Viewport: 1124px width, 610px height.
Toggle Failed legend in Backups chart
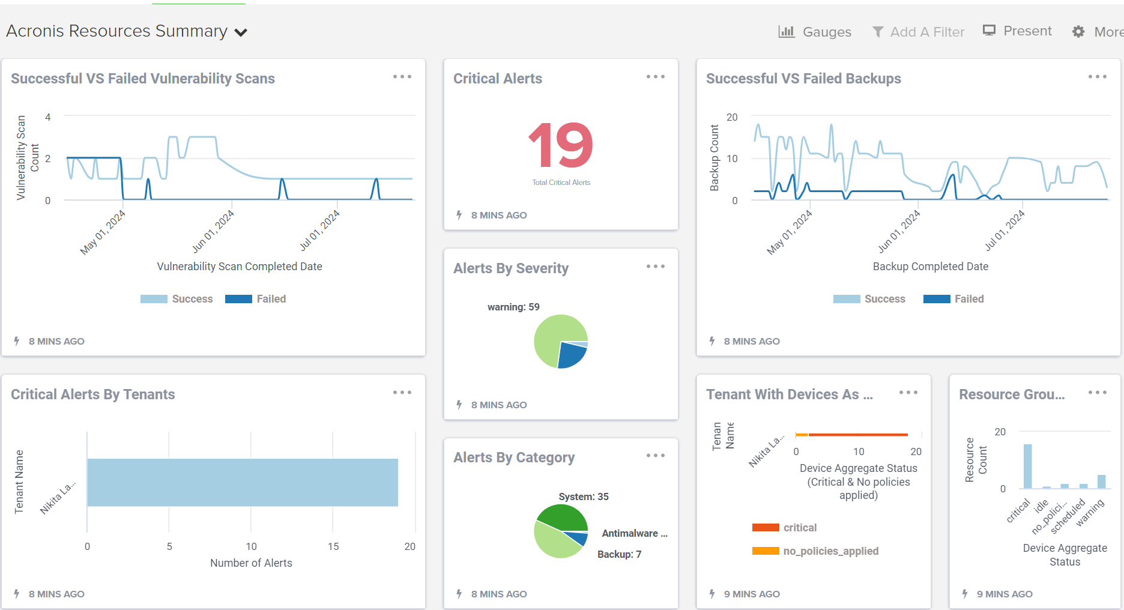point(953,299)
